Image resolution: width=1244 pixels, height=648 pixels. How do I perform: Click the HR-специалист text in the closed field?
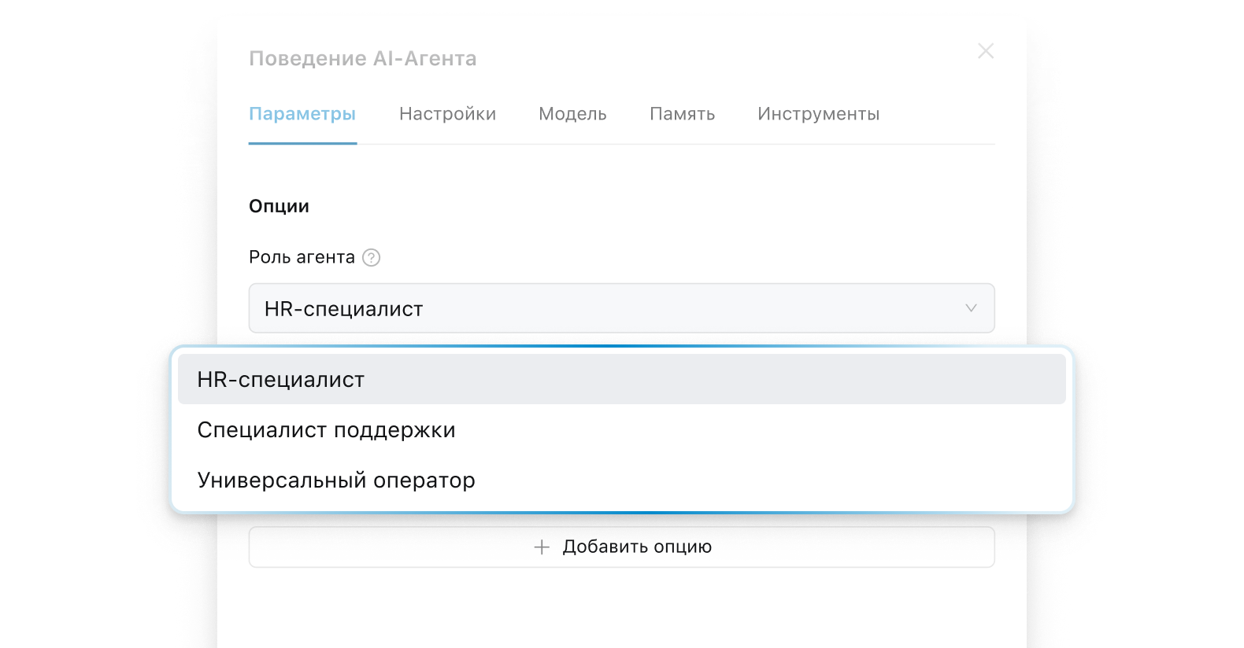[343, 309]
